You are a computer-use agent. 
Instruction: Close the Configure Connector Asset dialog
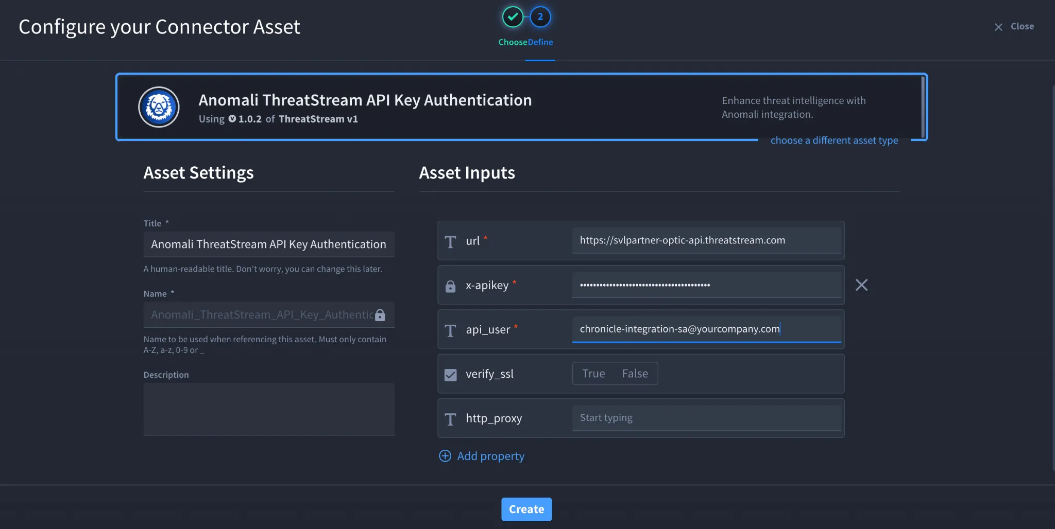pyautogui.click(x=1014, y=26)
